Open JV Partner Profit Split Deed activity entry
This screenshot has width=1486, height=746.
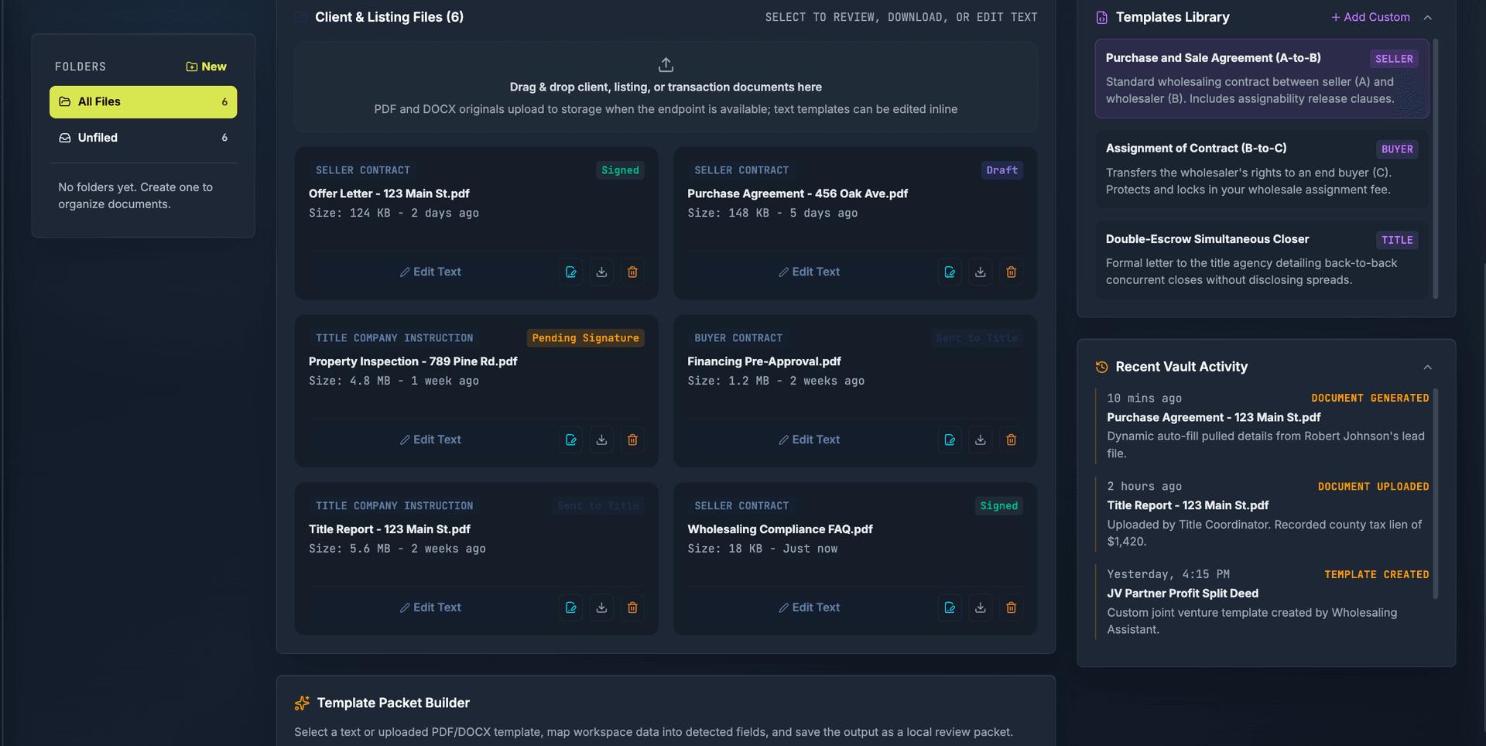coord(1263,601)
